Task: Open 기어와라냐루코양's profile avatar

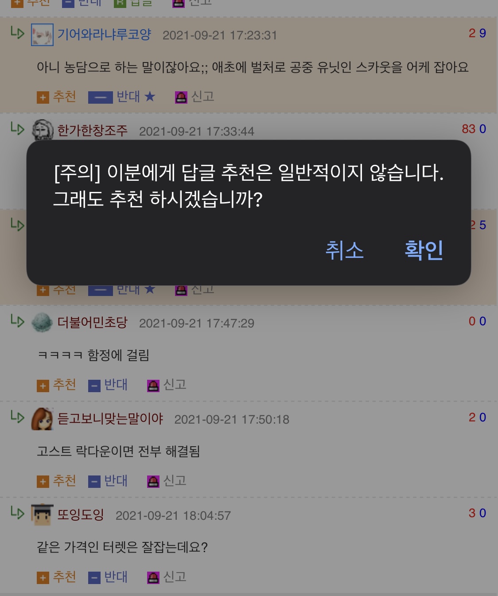Action: coord(42,35)
